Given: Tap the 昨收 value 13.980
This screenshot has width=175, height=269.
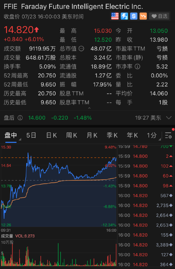Looking at the screenshot, I should [159, 40].
